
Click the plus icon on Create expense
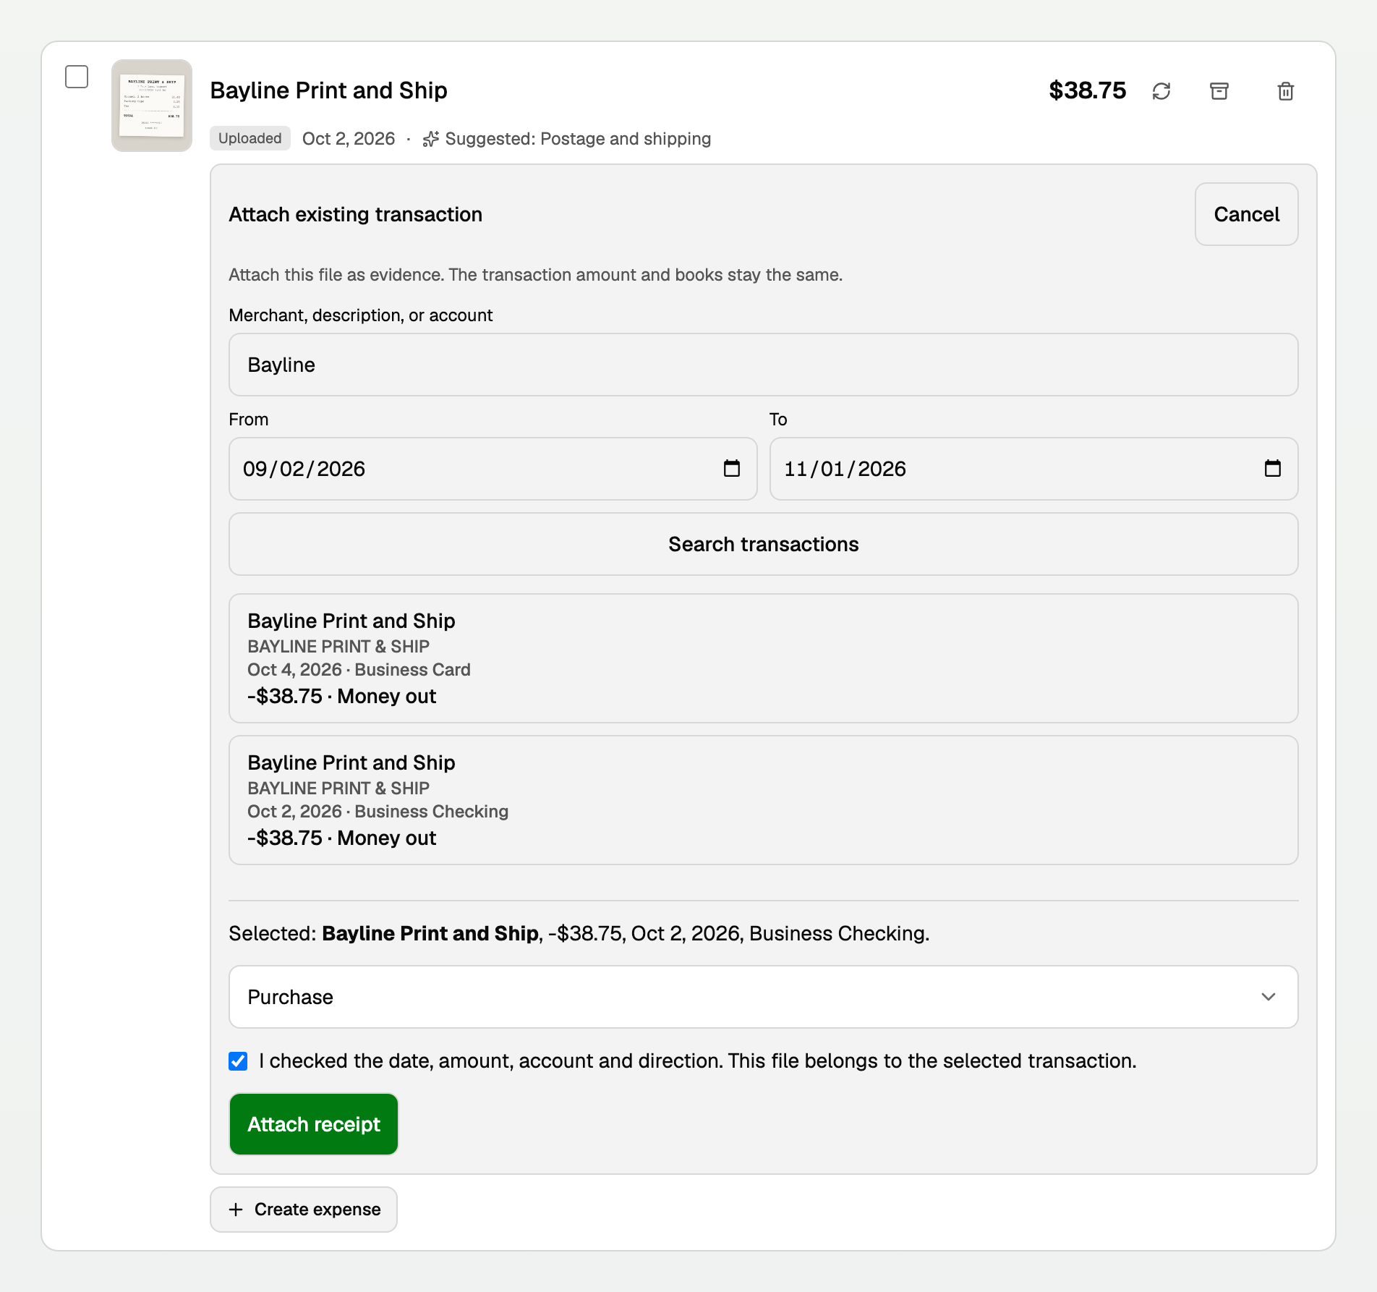click(236, 1210)
